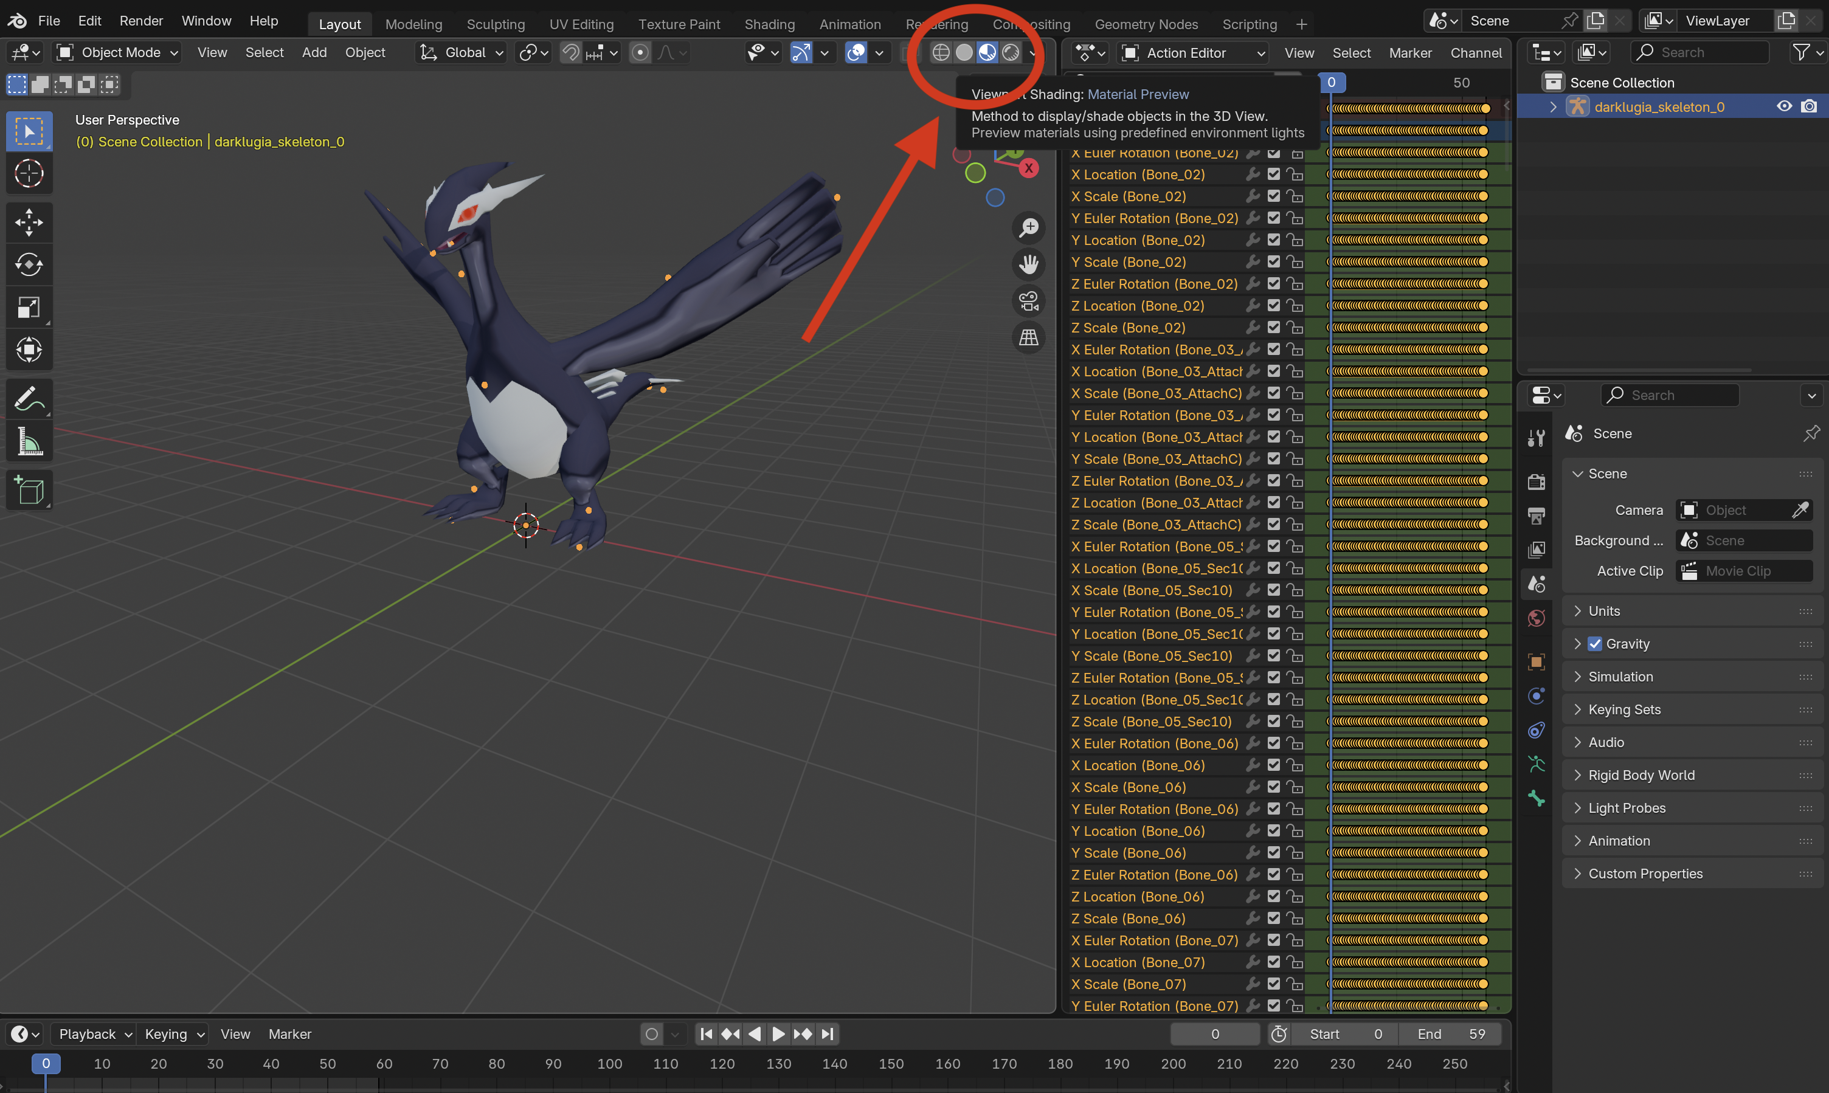Screen dimensions: 1829x1093
Task: Toggle darklugia_skeleton_0 render camera icon
Action: [x=1809, y=107]
